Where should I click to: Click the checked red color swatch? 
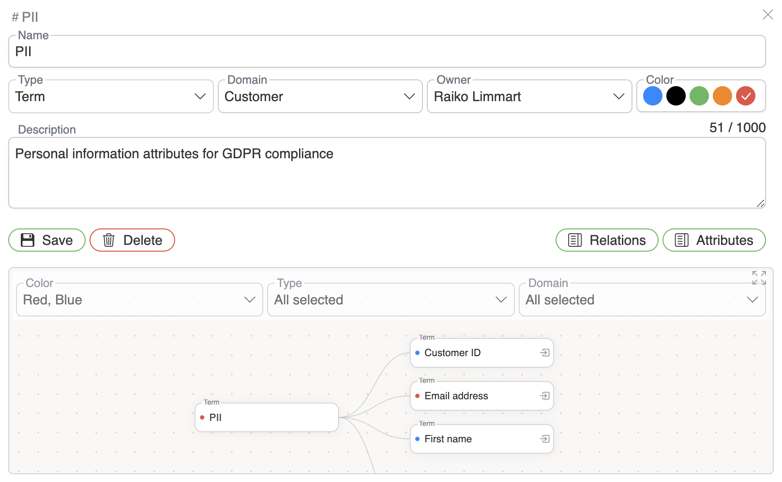pyautogui.click(x=745, y=96)
